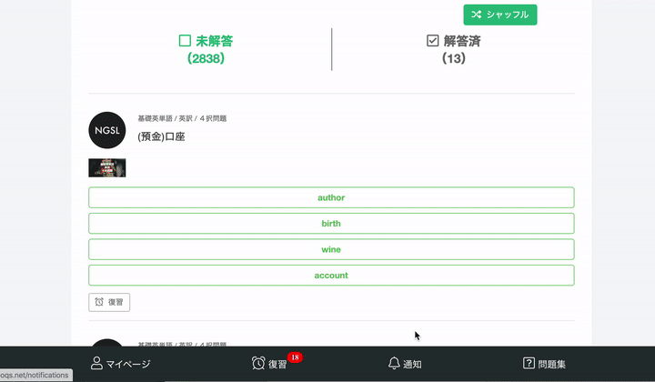Click the bell icon for 通知
The height and width of the screenshot is (382, 655).
pyautogui.click(x=394, y=364)
